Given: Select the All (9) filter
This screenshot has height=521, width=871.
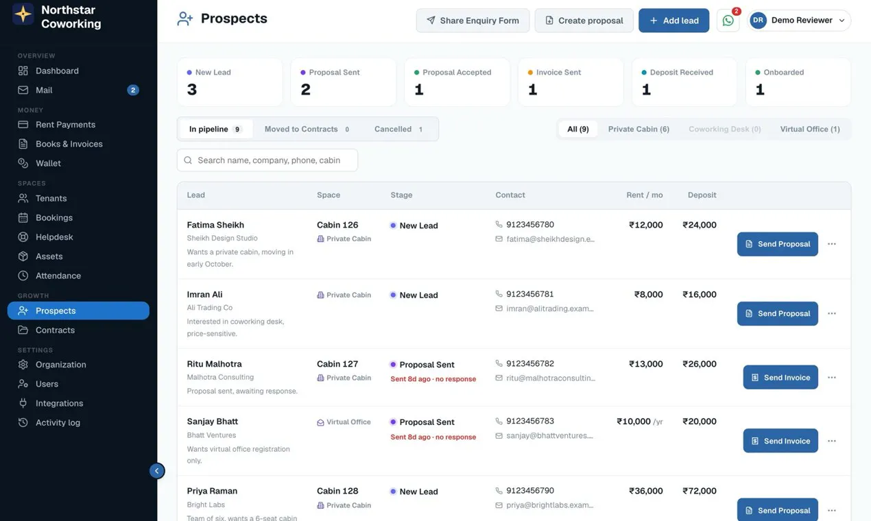Looking at the screenshot, I should 578,129.
